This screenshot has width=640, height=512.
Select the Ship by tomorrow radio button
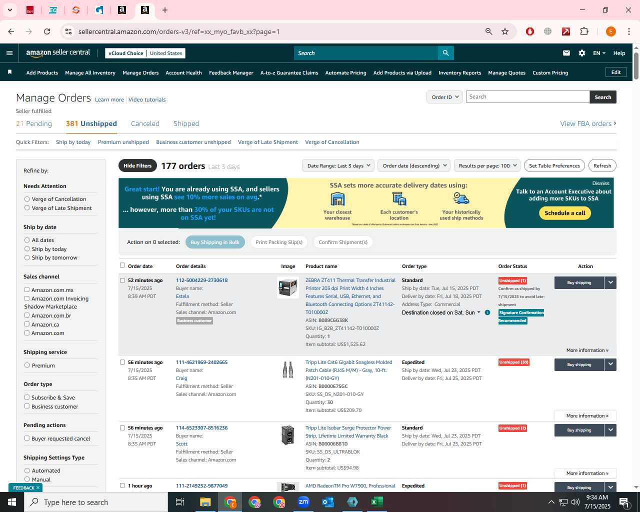point(27,257)
